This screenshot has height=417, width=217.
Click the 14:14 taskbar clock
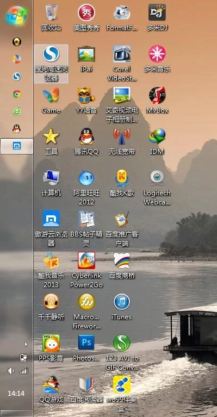[x=16, y=393]
